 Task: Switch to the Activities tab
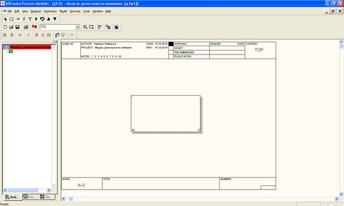point(13,197)
